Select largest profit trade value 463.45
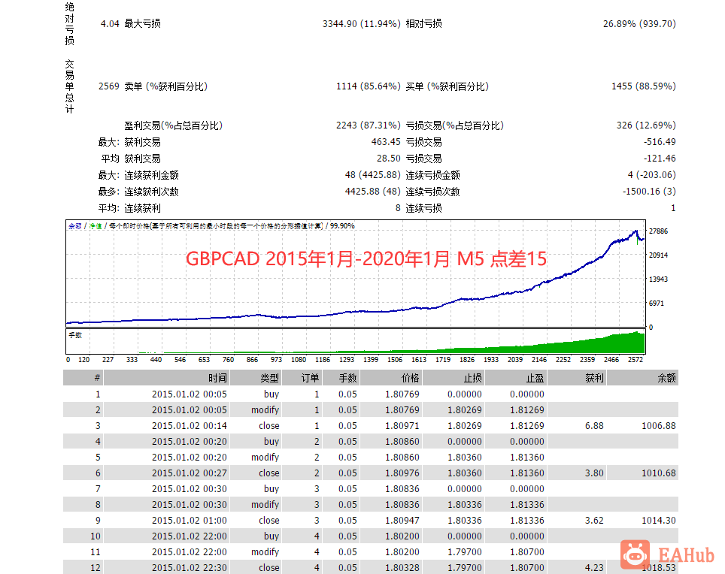 pyautogui.click(x=386, y=142)
